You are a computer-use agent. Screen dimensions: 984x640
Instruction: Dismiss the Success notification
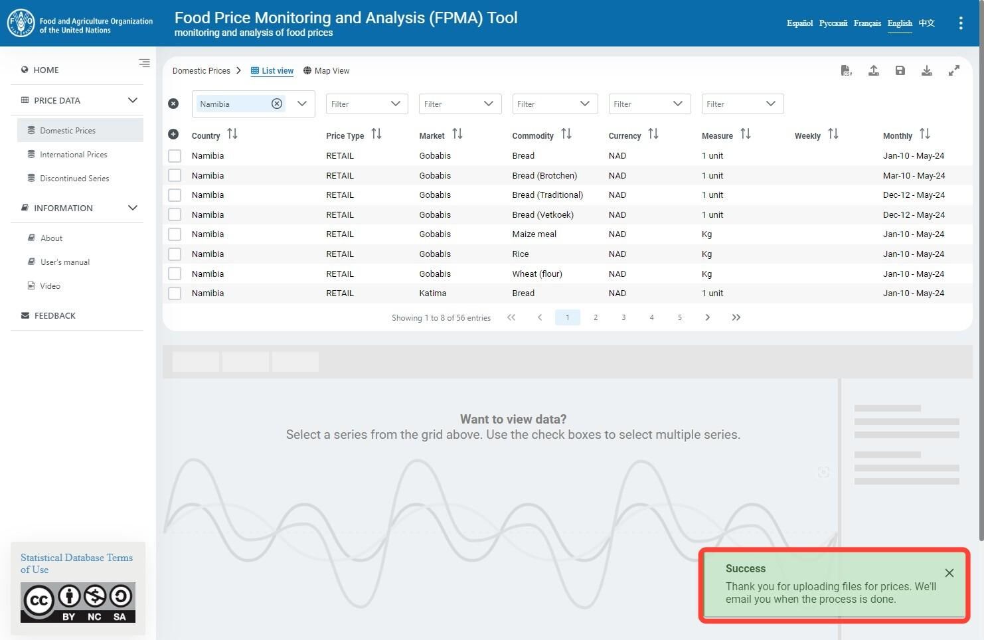[x=949, y=573]
